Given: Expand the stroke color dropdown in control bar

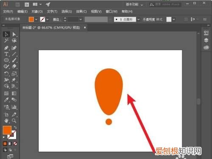Looking at the screenshot, I should (x=47, y=19).
